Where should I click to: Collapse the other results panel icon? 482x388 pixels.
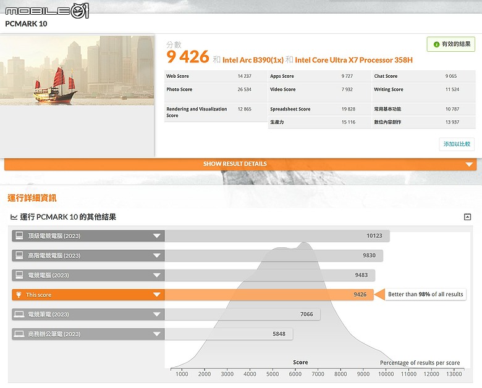[467, 217]
